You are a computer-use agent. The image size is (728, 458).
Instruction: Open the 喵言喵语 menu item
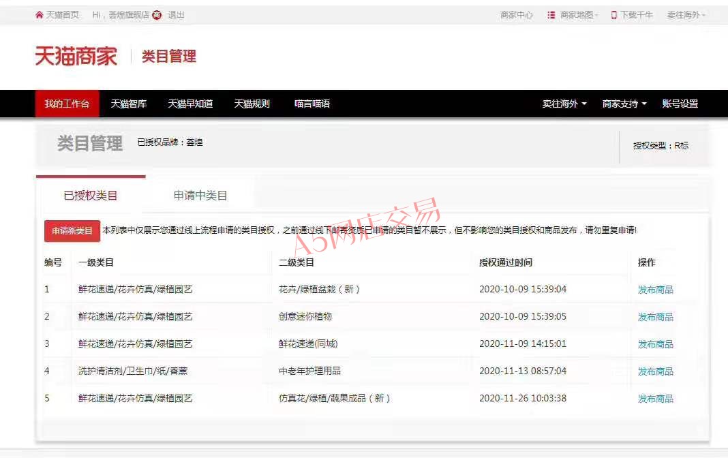pos(312,104)
